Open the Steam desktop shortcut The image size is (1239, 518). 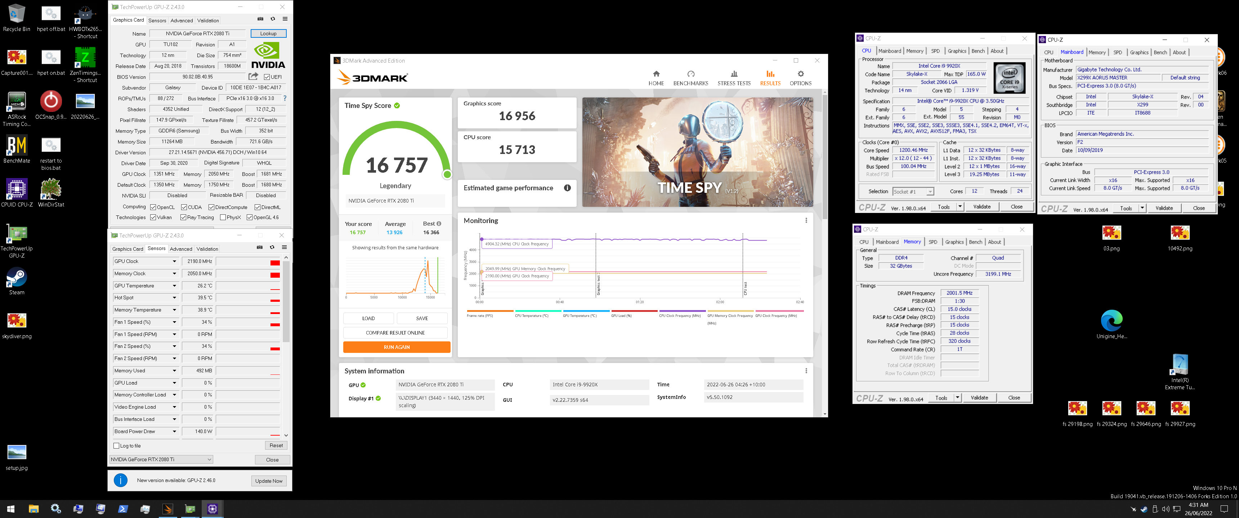[x=16, y=281]
